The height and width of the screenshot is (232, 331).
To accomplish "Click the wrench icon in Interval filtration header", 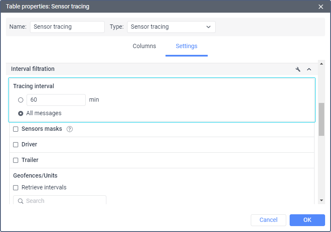I will (x=298, y=69).
